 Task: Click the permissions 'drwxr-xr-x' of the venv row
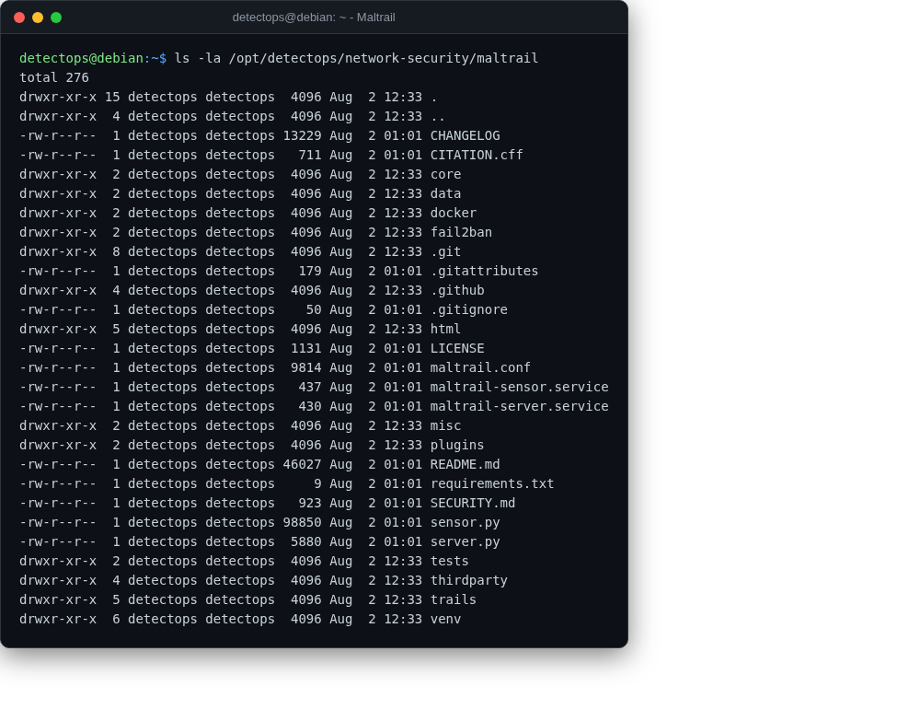tap(58, 620)
